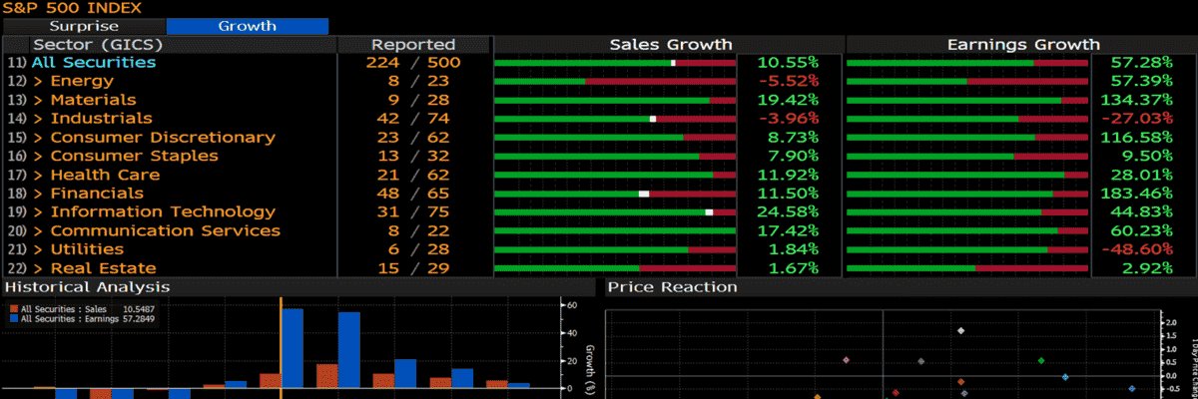Click the Information Technology sales growth bar

615,211
